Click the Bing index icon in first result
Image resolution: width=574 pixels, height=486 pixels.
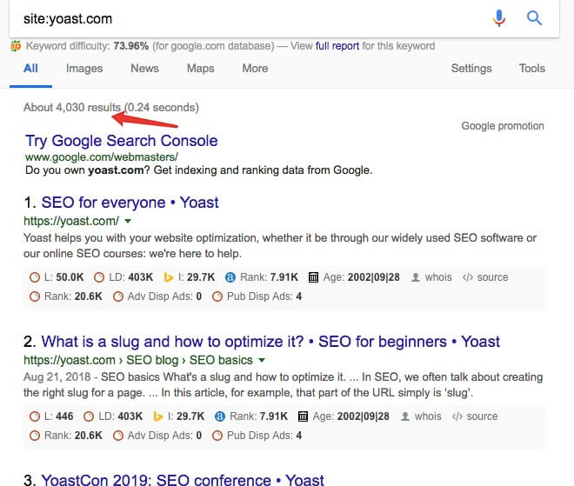(x=168, y=277)
